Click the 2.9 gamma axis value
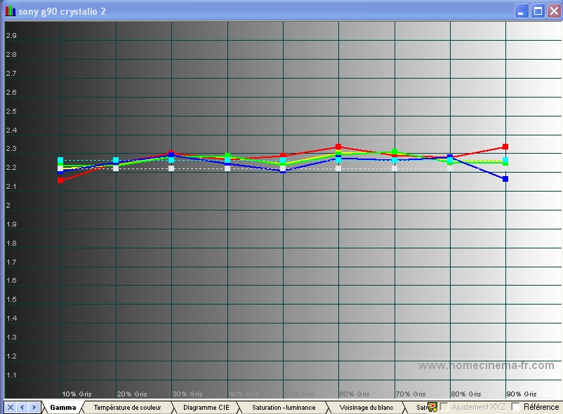Image resolution: width=563 pixels, height=414 pixels. point(11,36)
